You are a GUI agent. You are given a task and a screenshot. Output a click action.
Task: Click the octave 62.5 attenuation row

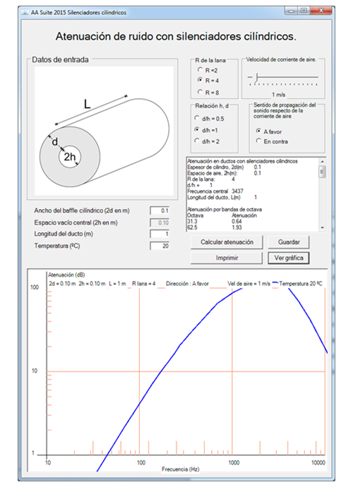coord(215,227)
